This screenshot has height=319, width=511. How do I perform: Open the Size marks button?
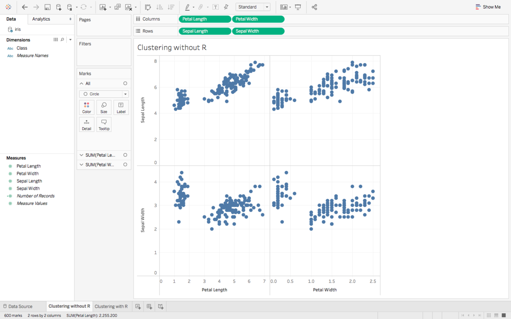coord(104,107)
